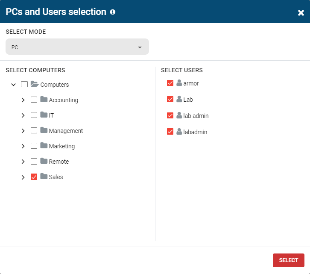Click the IT folder icon
The width and height of the screenshot is (310, 274).
pos(44,115)
